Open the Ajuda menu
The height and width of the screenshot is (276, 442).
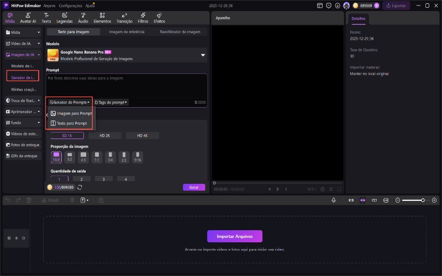coord(90,6)
